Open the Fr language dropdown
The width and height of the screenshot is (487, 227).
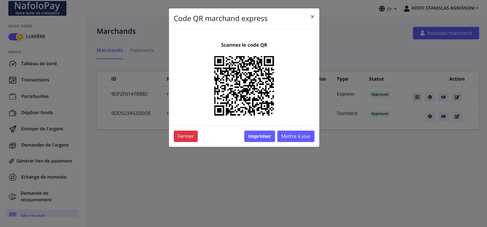392,9
